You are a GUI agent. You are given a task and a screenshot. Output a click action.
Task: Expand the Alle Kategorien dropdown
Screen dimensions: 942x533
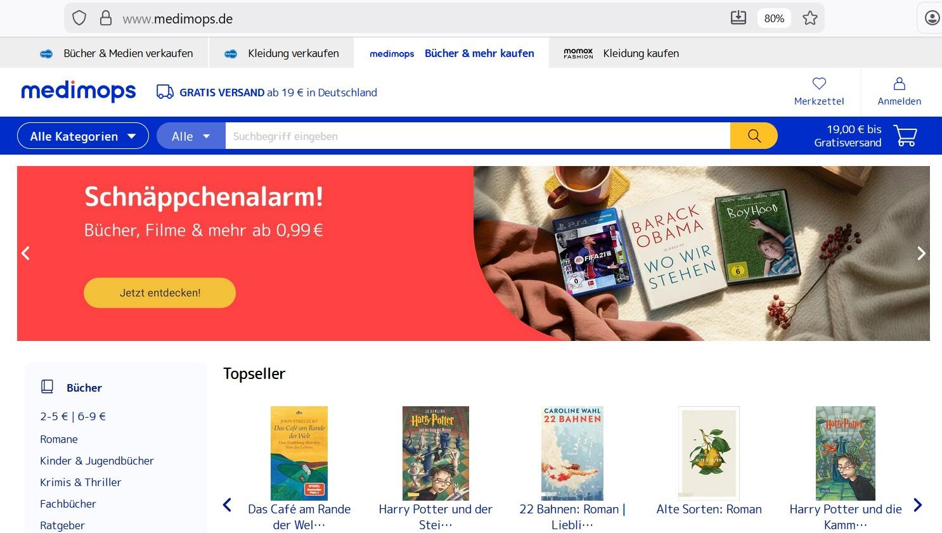[83, 136]
